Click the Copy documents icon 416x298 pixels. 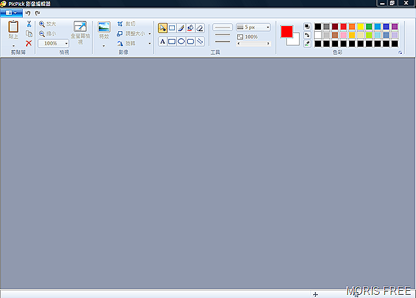pyautogui.click(x=29, y=34)
